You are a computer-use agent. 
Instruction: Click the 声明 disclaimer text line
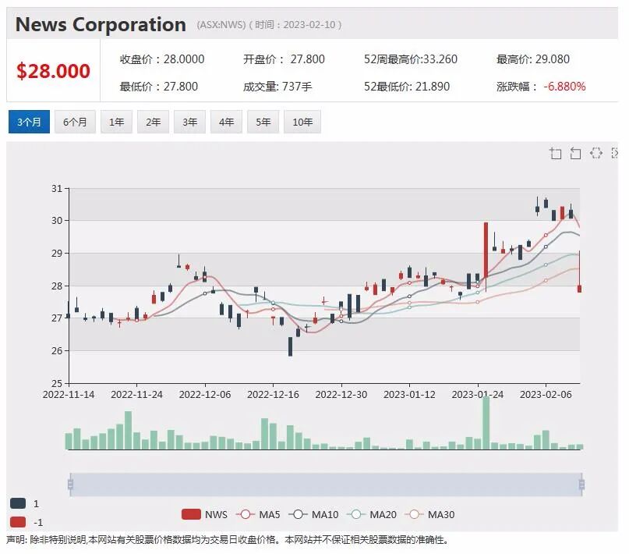pos(227,540)
